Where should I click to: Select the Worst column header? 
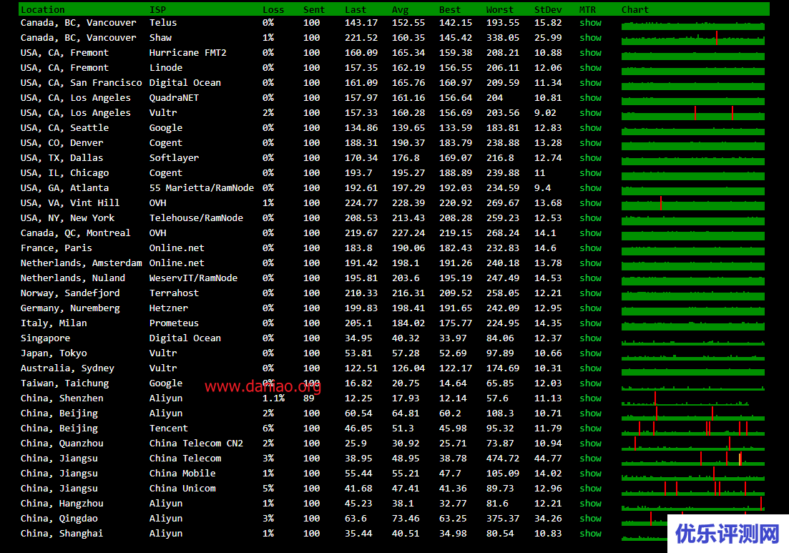click(500, 9)
